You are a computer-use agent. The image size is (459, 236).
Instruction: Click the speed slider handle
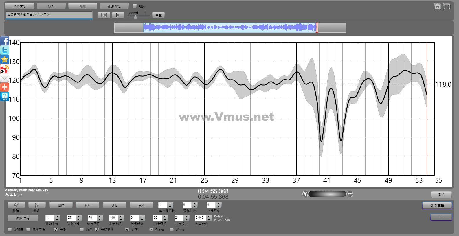135,17
